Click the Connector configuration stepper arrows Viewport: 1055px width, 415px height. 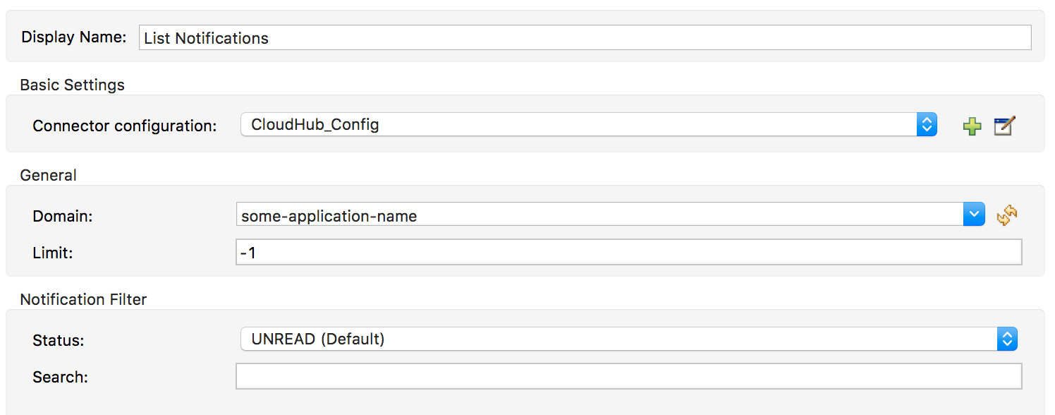pyautogui.click(x=927, y=124)
